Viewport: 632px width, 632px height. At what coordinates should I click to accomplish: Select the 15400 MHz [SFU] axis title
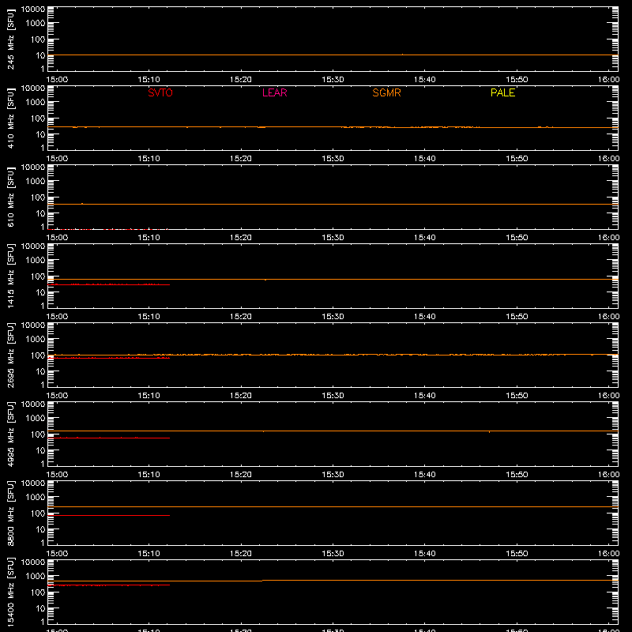tap(10, 592)
